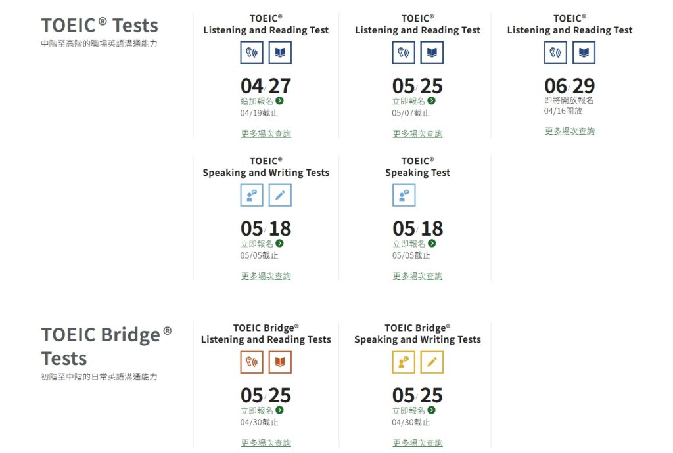
Task: Click speaking icon on TOEIC Speaking Test card
Action: pos(404,195)
